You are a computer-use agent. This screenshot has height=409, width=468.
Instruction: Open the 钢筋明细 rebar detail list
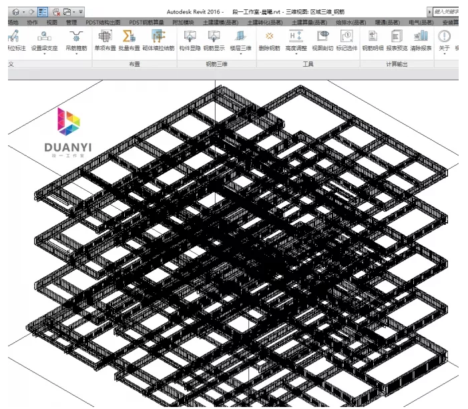point(373,39)
